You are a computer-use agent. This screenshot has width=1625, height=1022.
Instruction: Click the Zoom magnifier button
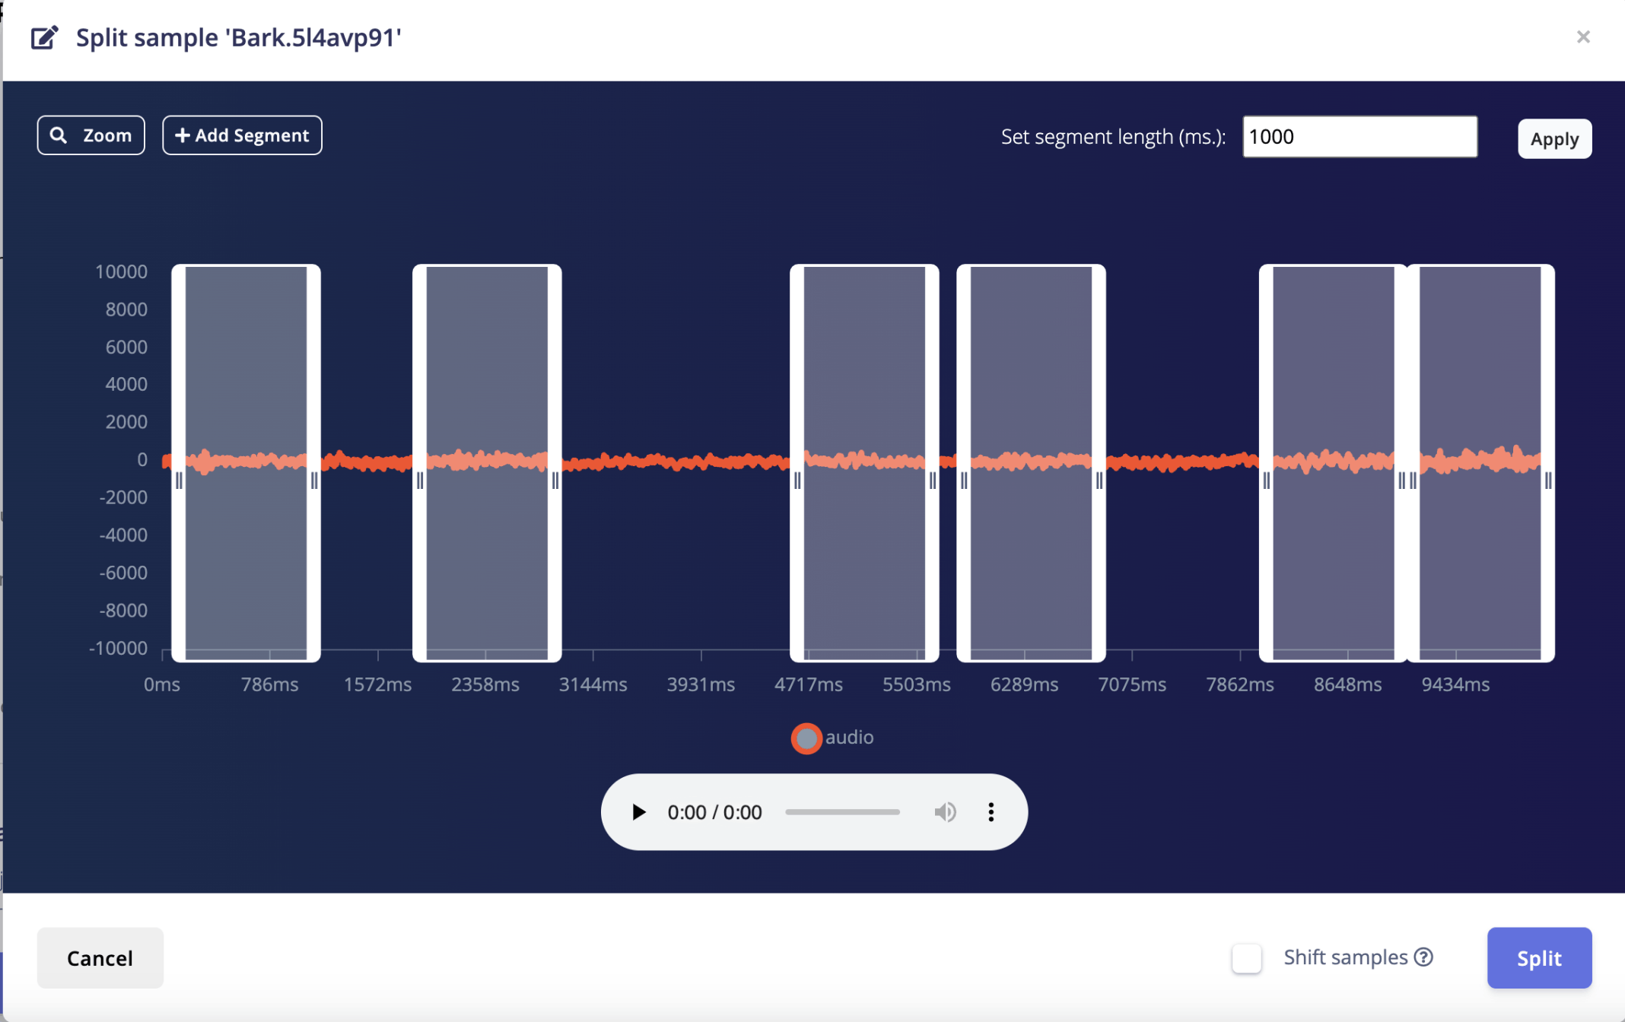point(91,135)
